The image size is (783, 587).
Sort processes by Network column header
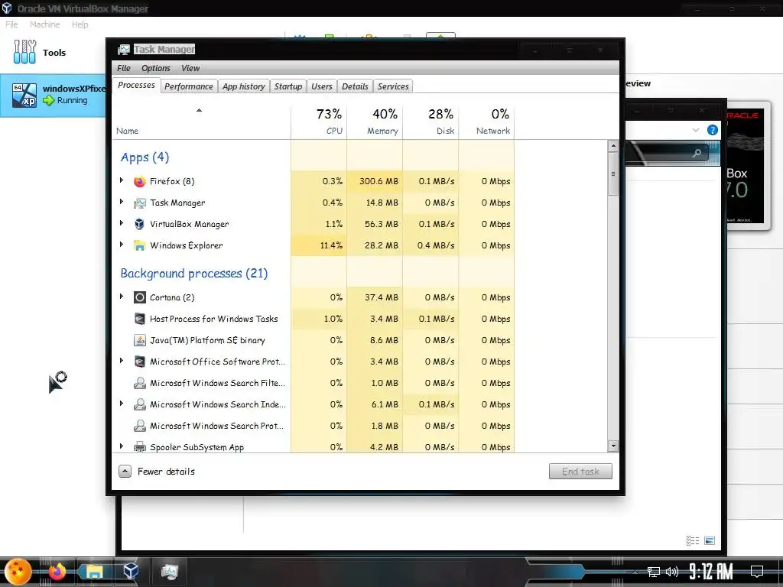click(x=487, y=122)
